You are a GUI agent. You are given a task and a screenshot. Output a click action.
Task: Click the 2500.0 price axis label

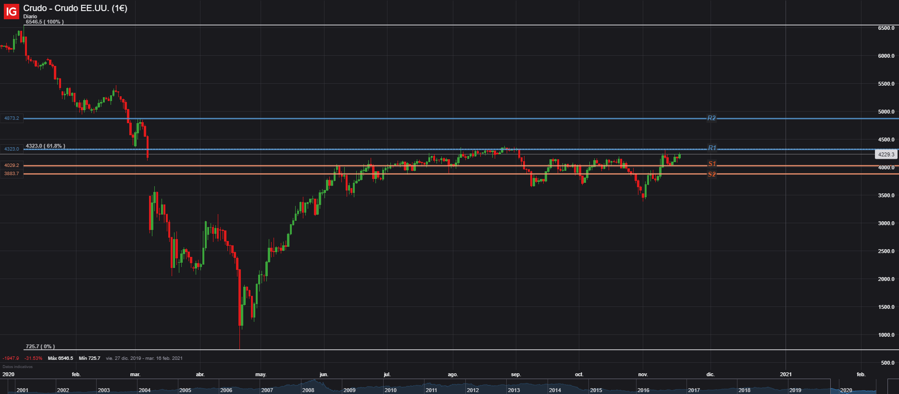[x=886, y=251]
